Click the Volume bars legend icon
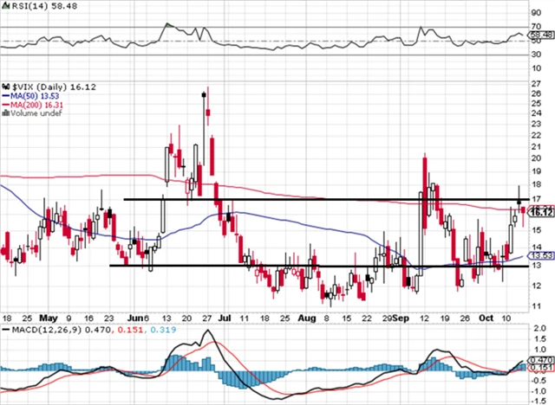Image resolution: width=555 pixels, height=405 pixels. 4,112
